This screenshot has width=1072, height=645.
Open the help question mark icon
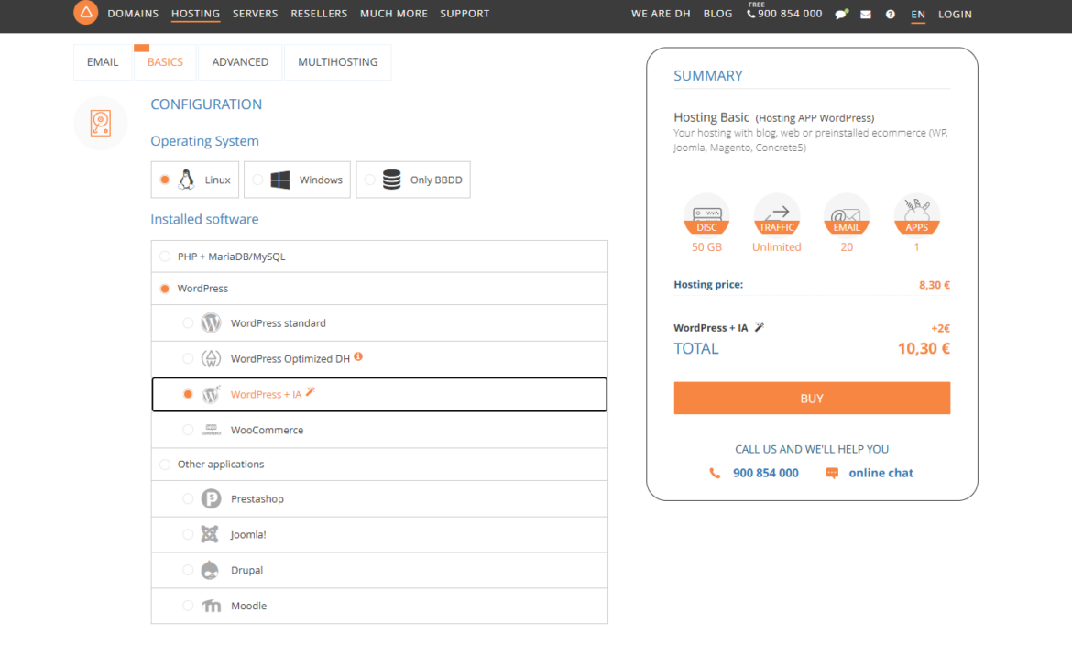pyautogui.click(x=891, y=15)
